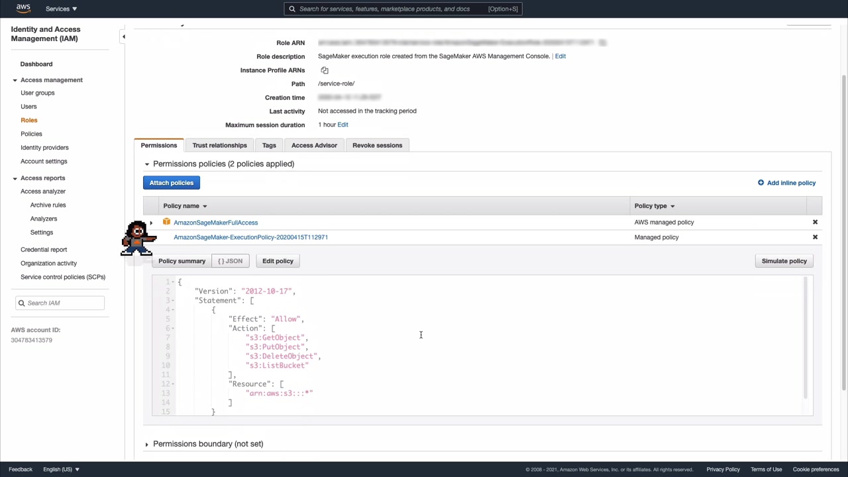Fold the JSON Resource array

coord(173,384)
